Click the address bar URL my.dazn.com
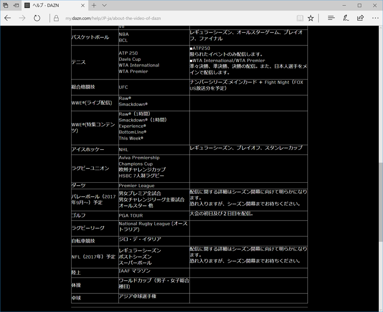The height and width of the screenshot is (312, 383). 113,18
